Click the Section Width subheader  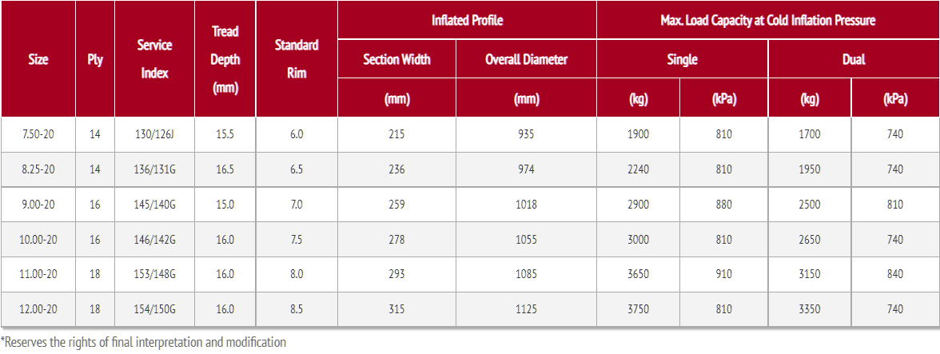pyautogui.click(x=396, y=59)
